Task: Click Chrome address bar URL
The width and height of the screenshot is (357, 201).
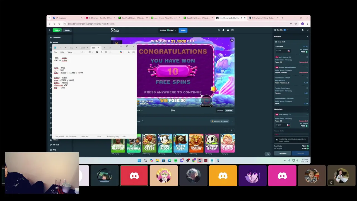Action: (91, 24)
